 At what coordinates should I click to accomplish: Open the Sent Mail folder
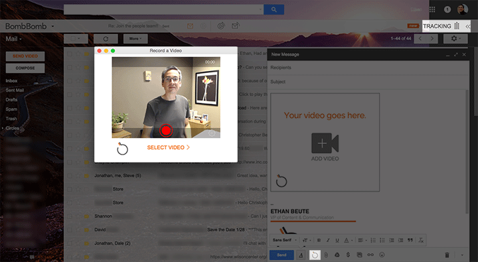pos(15,90)
